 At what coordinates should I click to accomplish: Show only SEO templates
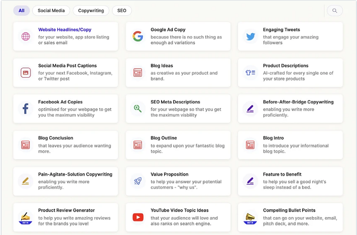point(121,11)
